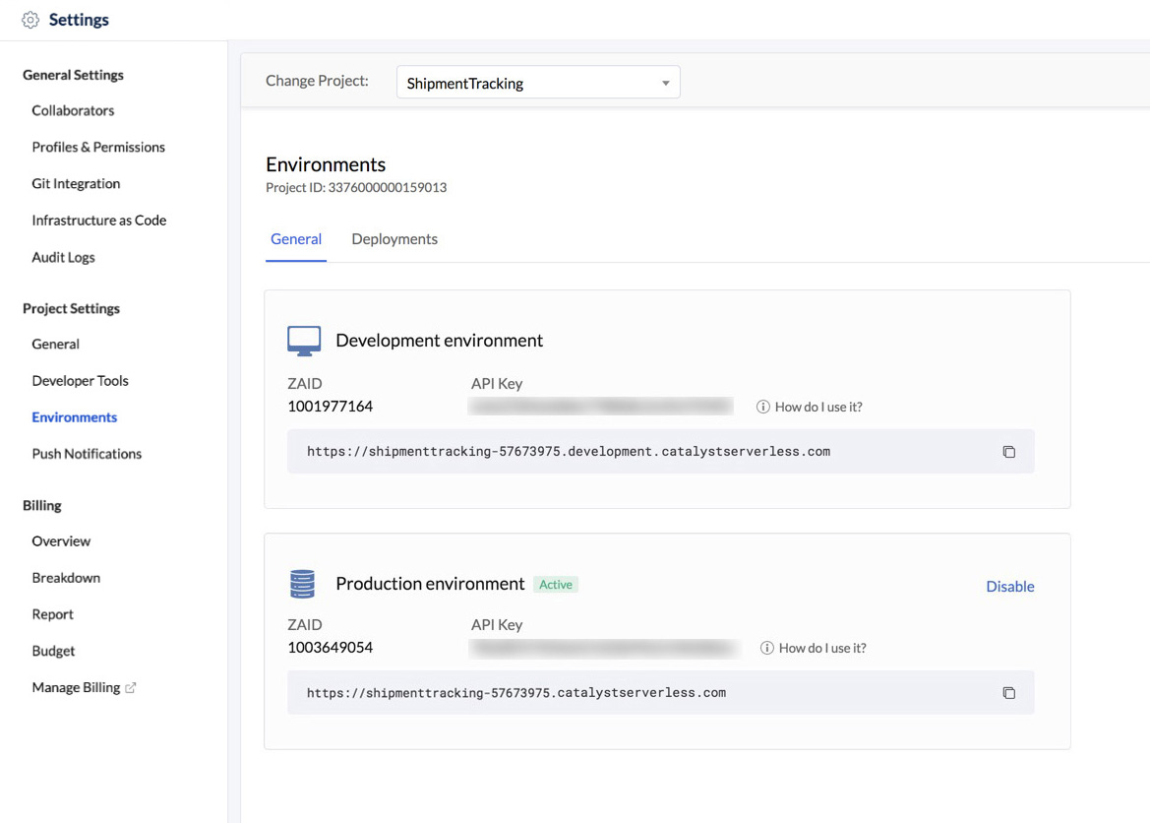This screenshot has width=1150, height=823.
Task: Switch to the Deployments tab
Action: tap(394, 239)
